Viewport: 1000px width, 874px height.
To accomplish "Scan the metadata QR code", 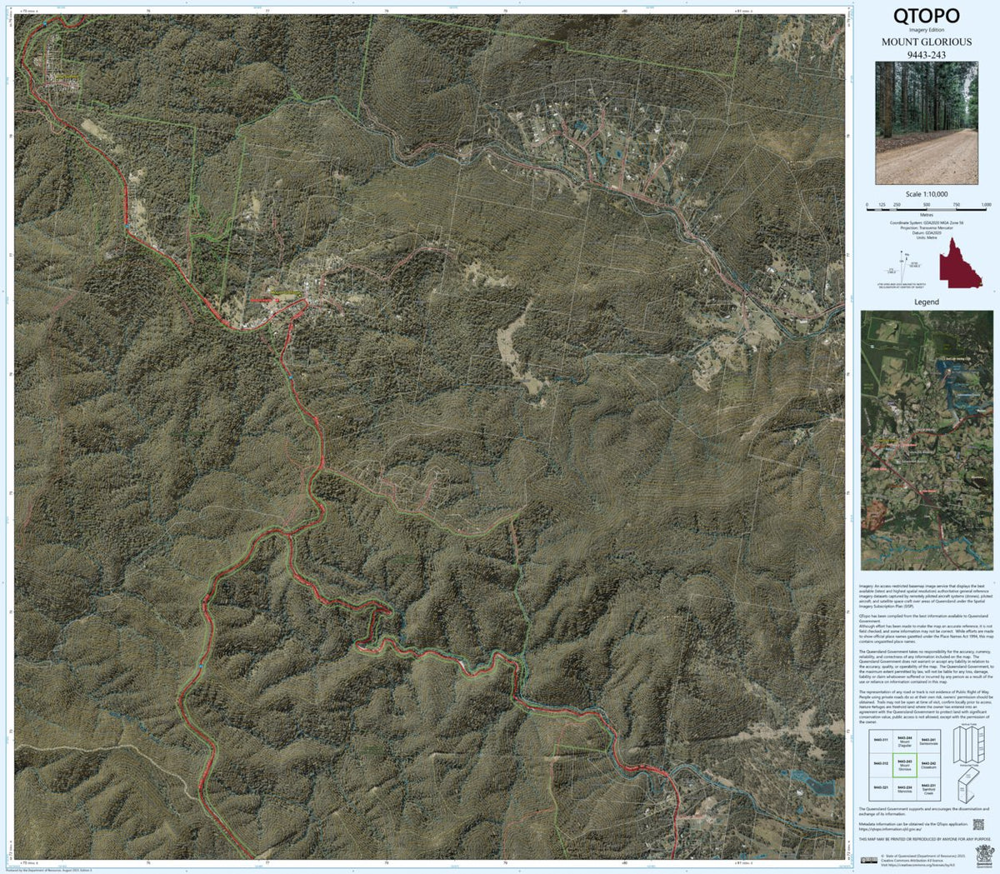I will 978,825.
